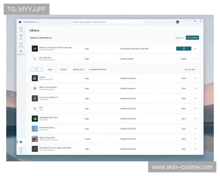
Task: Open the Apps section in sidebar
Action: click(21, 37)
